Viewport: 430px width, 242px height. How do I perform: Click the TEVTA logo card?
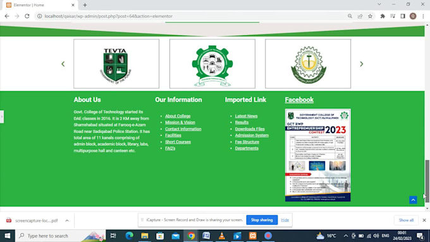coord(116,64)
